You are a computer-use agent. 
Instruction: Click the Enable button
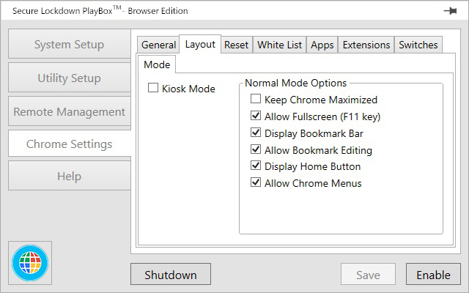click(x=433, y=274)
